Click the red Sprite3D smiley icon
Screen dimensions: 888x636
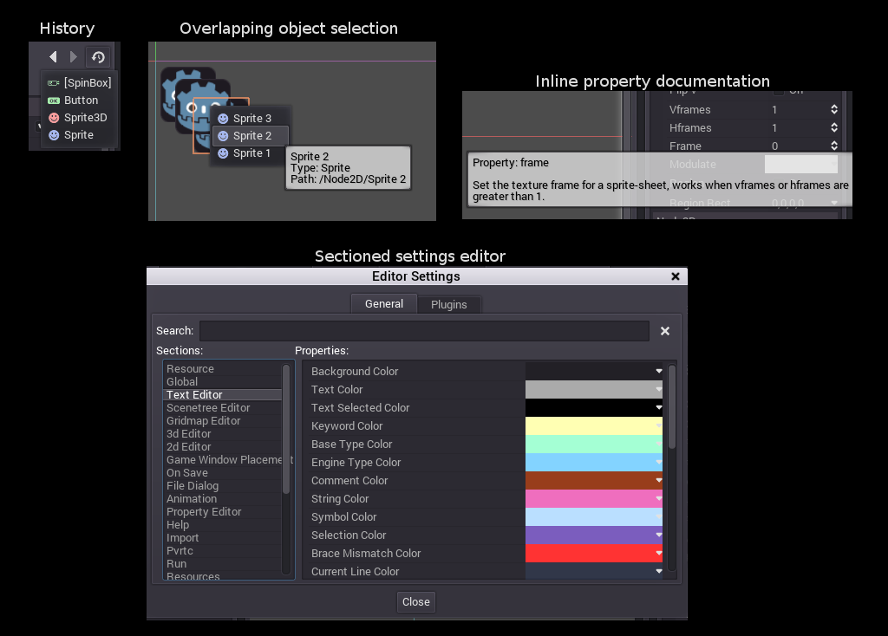pyautogui.click(x=54, y=118)
